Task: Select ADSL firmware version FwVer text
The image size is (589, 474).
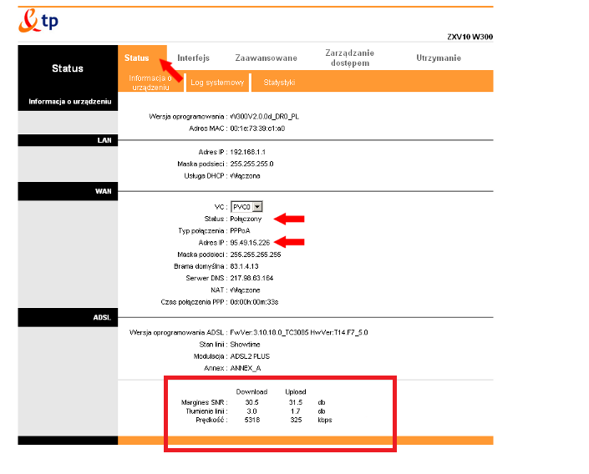Action: [x=299, y=332]
